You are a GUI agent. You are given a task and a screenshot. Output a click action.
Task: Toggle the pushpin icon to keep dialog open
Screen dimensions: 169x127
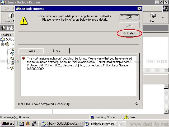(x=137, y=104)
